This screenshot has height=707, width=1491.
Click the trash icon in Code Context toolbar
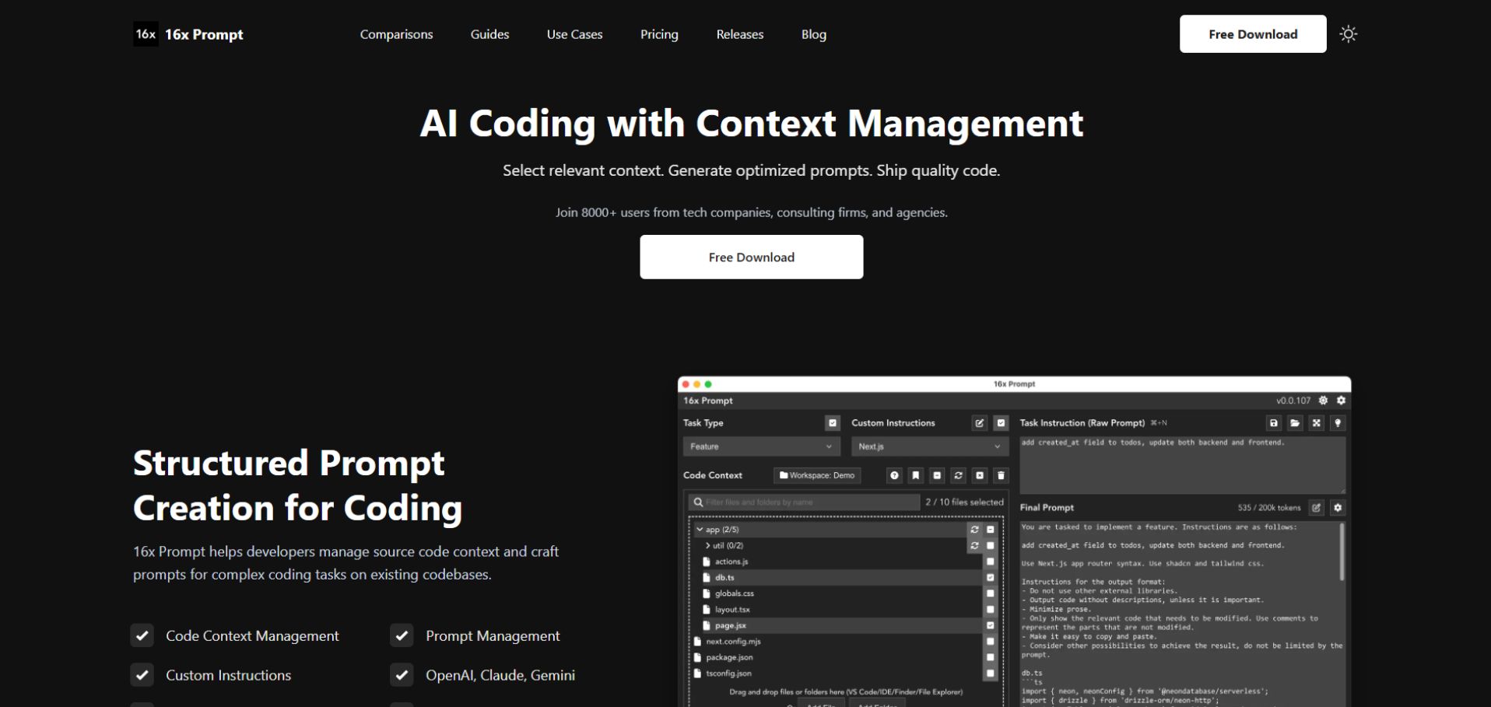[x=1002, y=475]
